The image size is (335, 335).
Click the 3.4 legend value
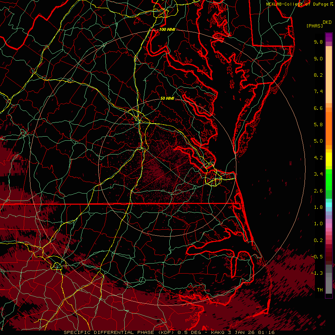coord(318,174)
